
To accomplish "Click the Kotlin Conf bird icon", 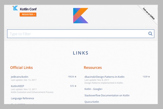I will coord(15,8).
